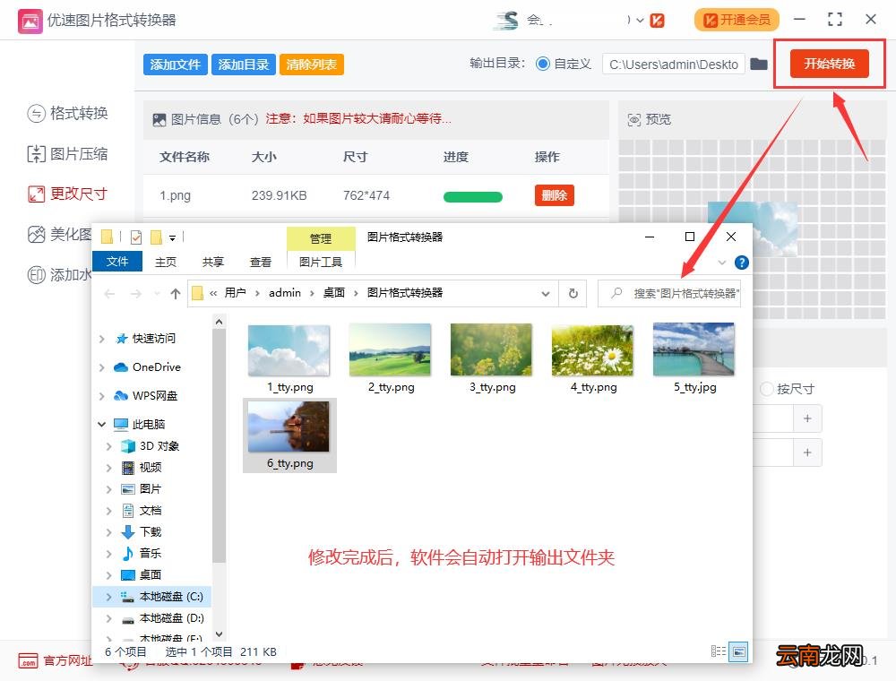Image resolution: width=896 pixels, height=681 pixels.
Task: Click the 清除列表 button
Action: coord(312,65)
